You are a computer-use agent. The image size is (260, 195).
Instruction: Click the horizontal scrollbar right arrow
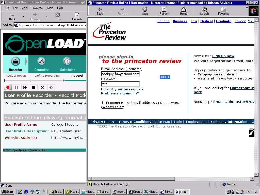[x=252, y=179]
